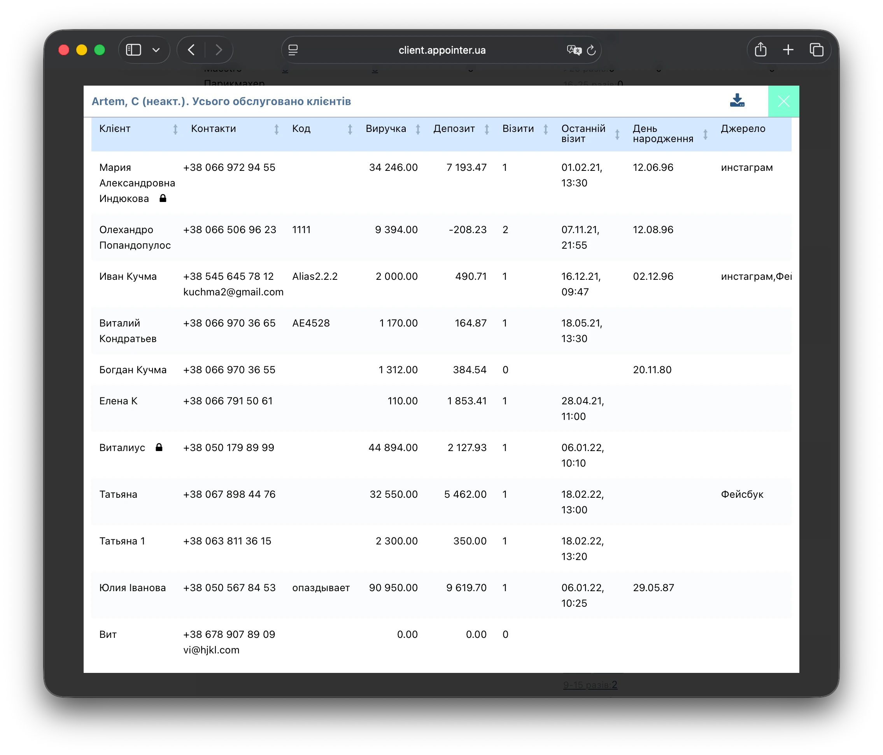Go forward in browser history
The width and height of the screenshot is (883, 755).
(219, 50)
